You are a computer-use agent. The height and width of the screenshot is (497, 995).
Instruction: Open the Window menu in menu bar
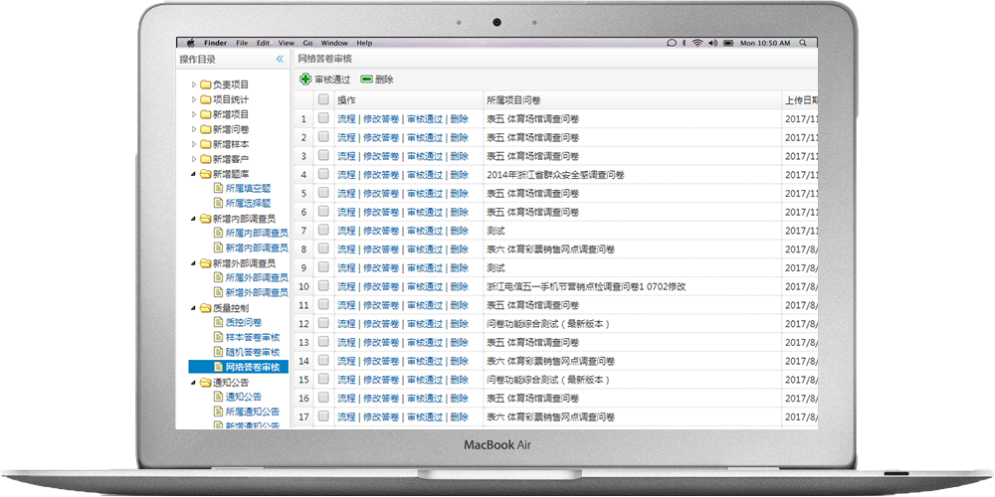[334, 43]
